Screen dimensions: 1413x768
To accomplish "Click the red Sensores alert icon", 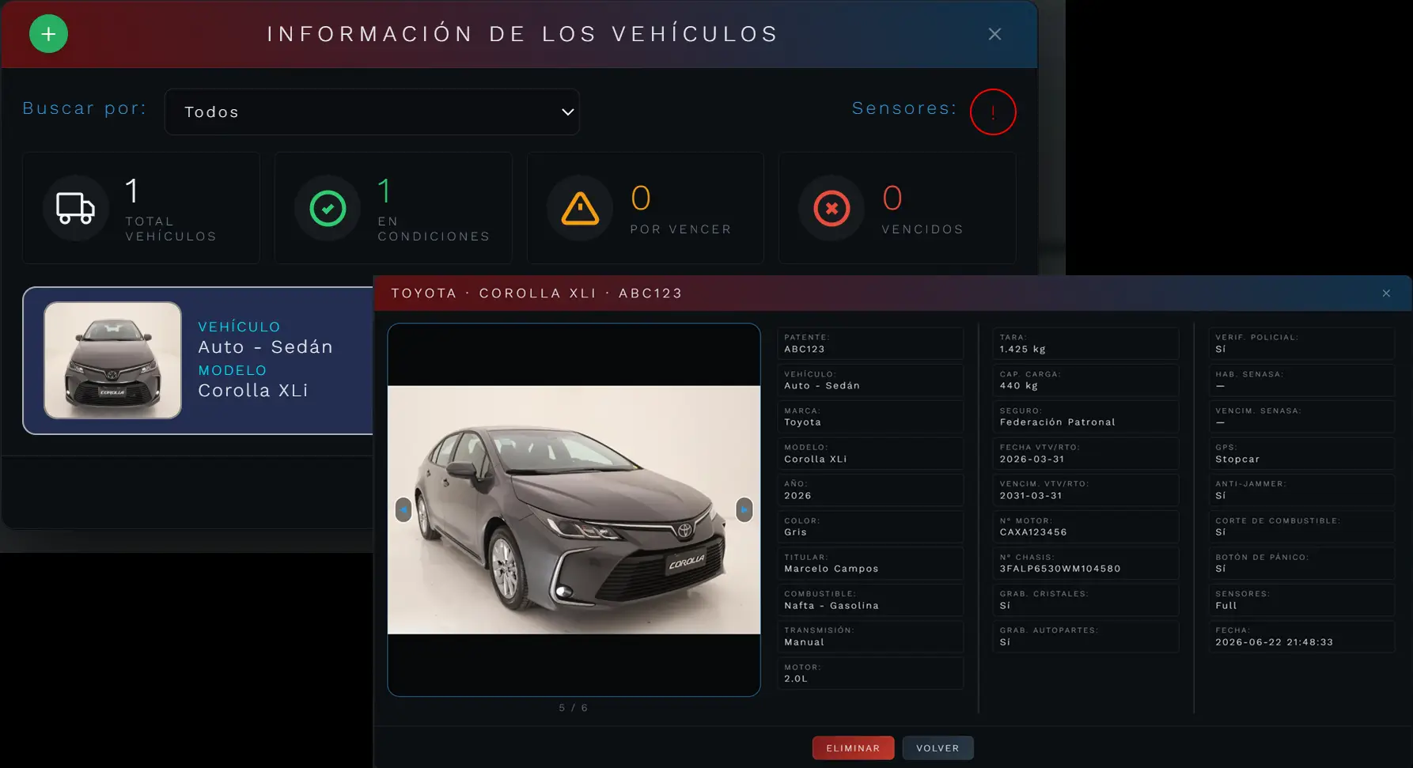I will click(x=993, y=112).
